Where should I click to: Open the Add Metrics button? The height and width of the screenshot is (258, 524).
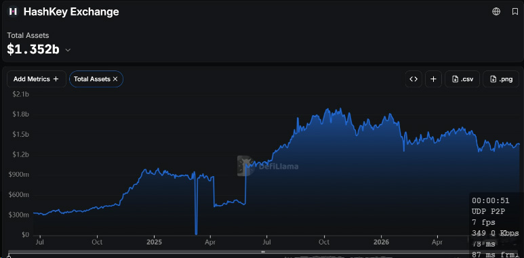[37, 79]
